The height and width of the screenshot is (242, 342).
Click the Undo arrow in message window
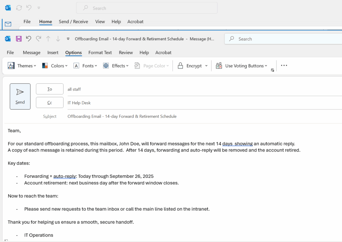point(28,39)
